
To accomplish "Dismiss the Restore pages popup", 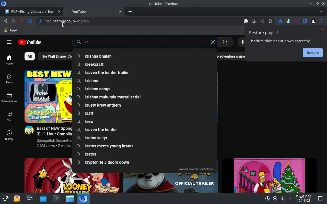I will point(323,29).
